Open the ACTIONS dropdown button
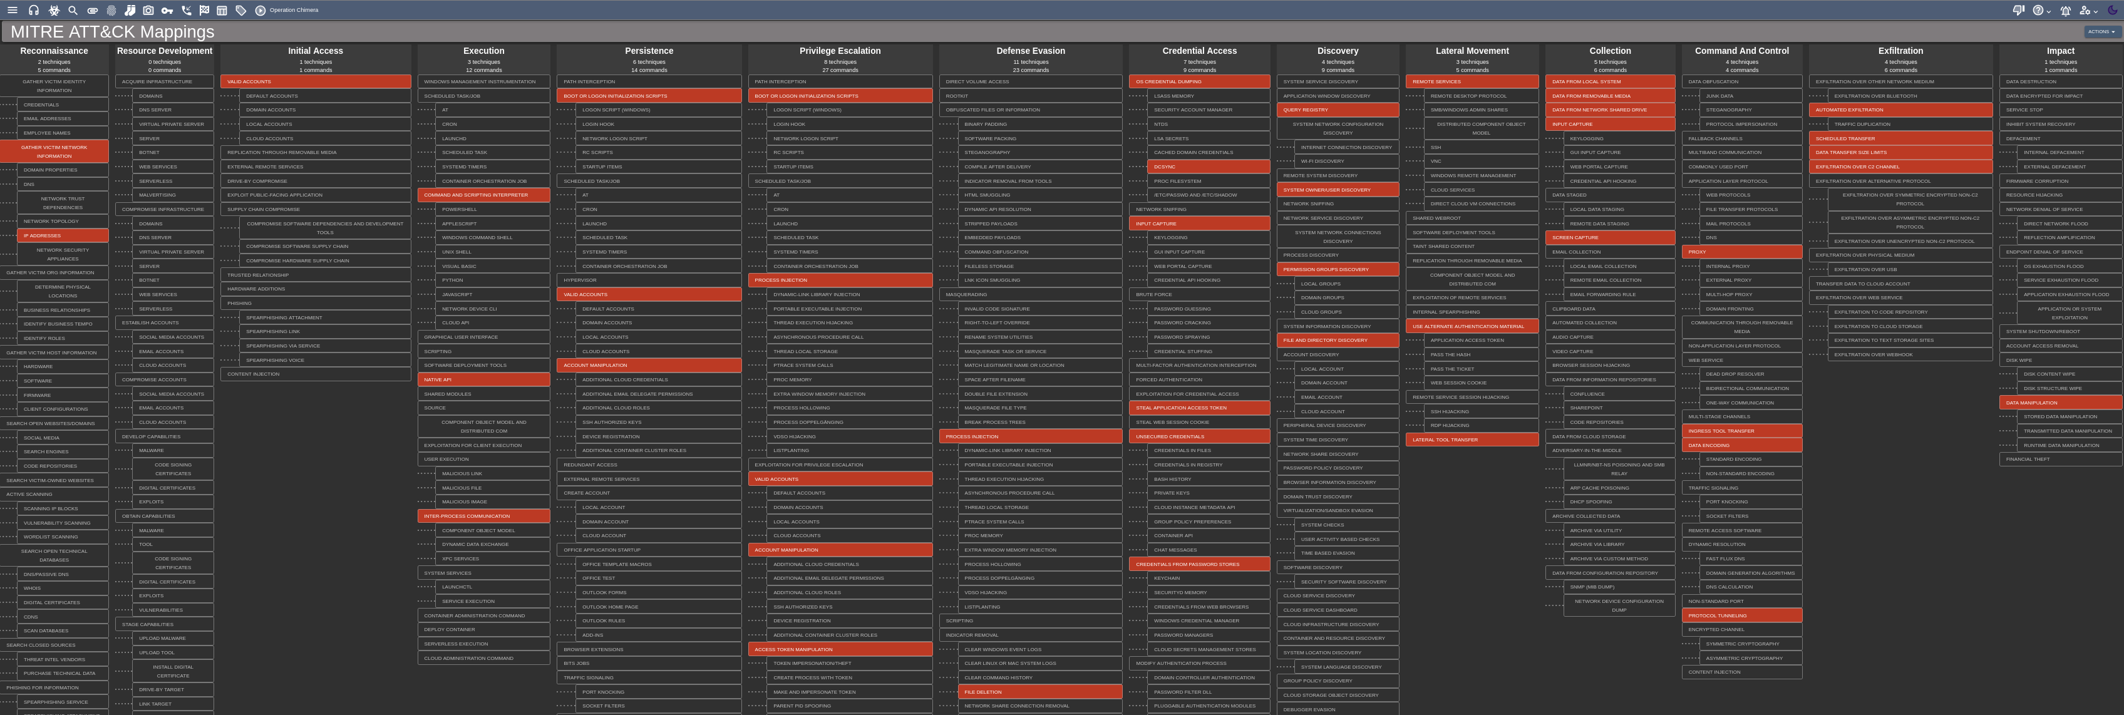Screen dimensions: 2124x715 tap(2101, 31)
